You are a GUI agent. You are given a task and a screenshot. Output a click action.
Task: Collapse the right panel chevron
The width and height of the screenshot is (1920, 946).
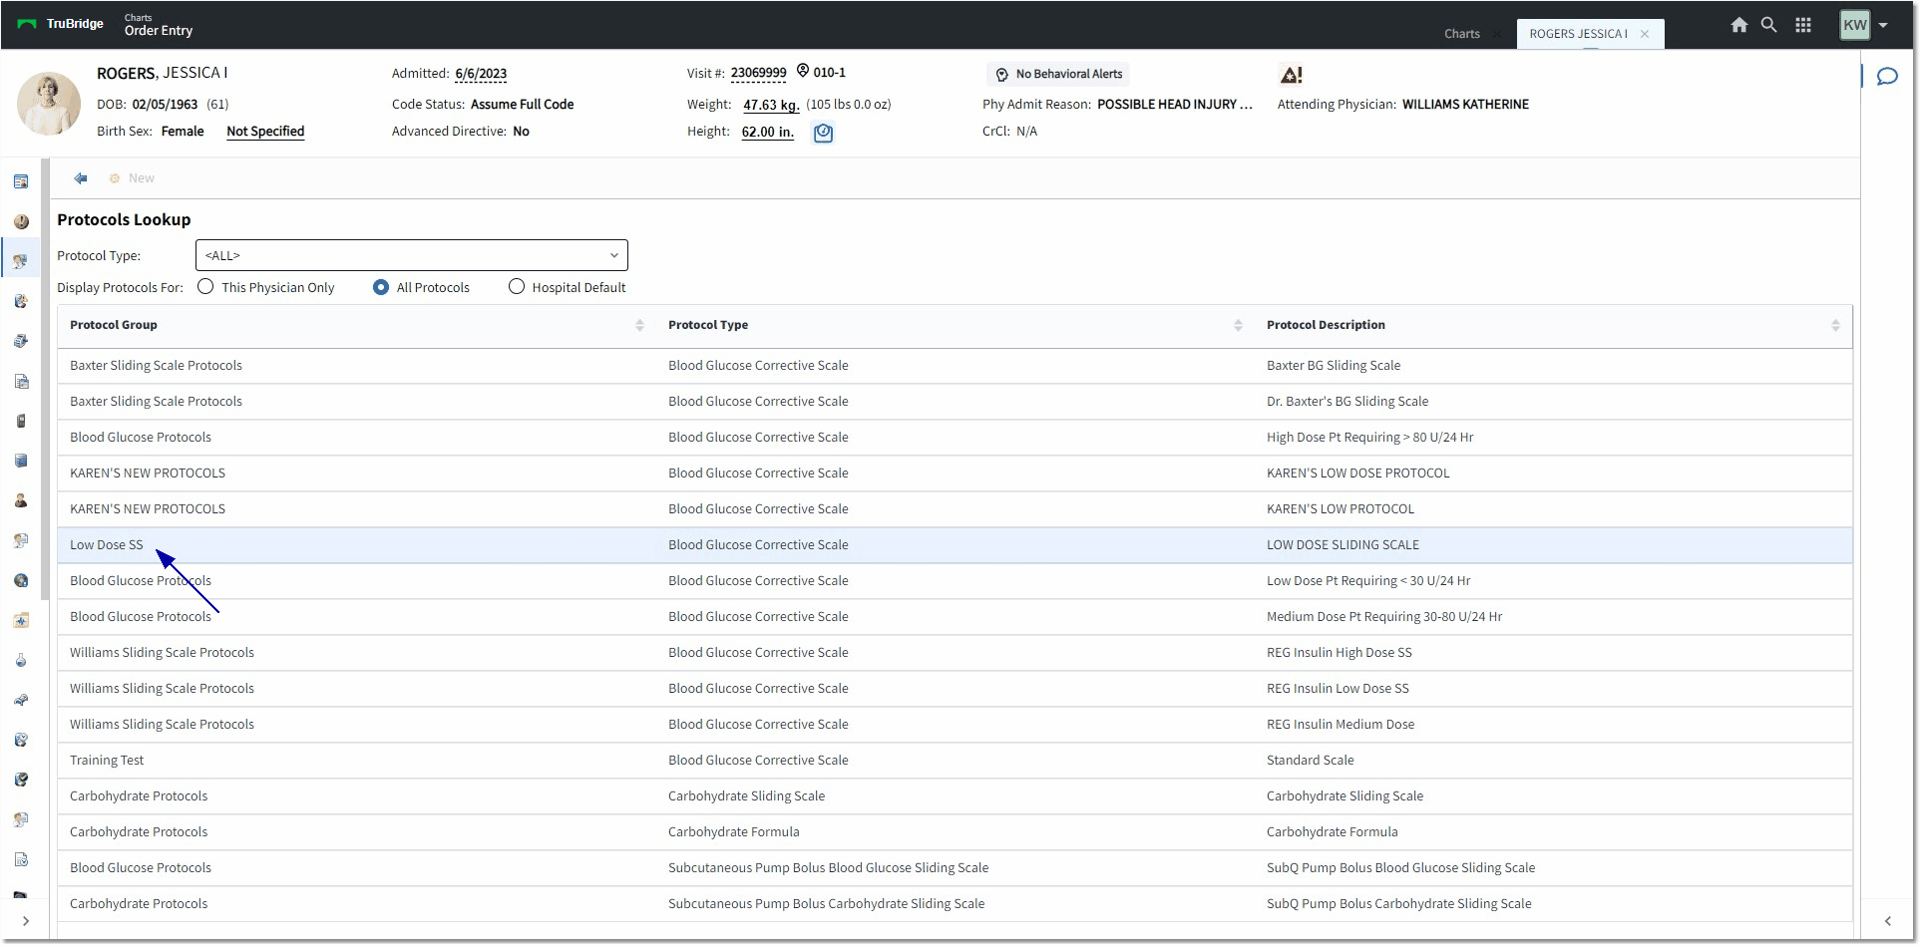pos(1887,920)
